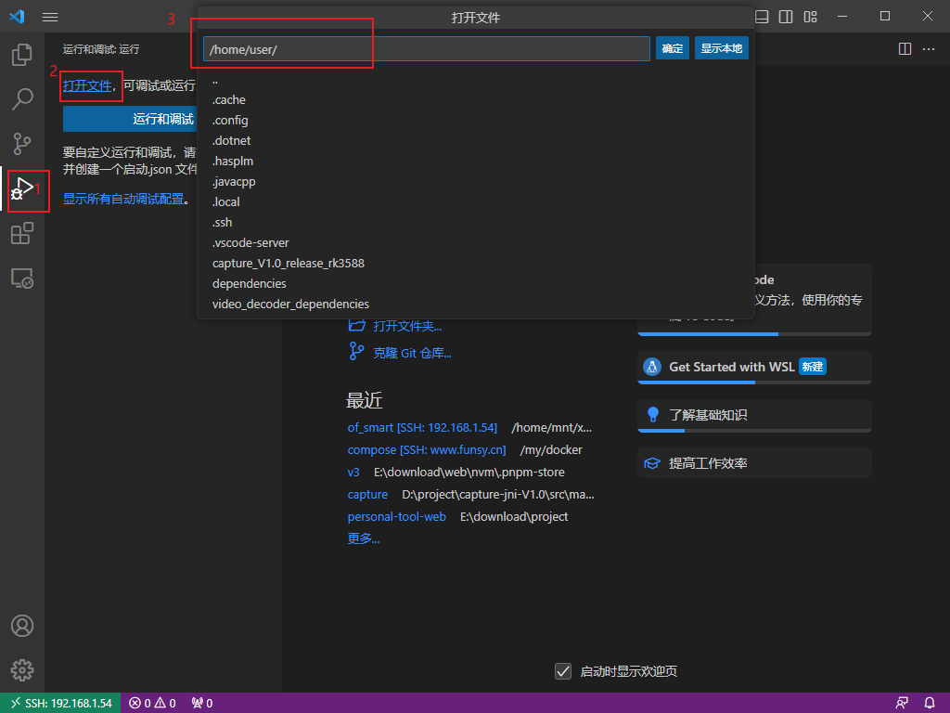Click the 打开文件夹... link
The height and width of the screenshot is (713, 950).
click(x=407, y=326)
